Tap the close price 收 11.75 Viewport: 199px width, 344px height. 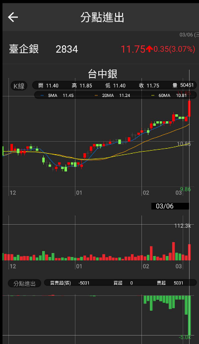(149, 86)
